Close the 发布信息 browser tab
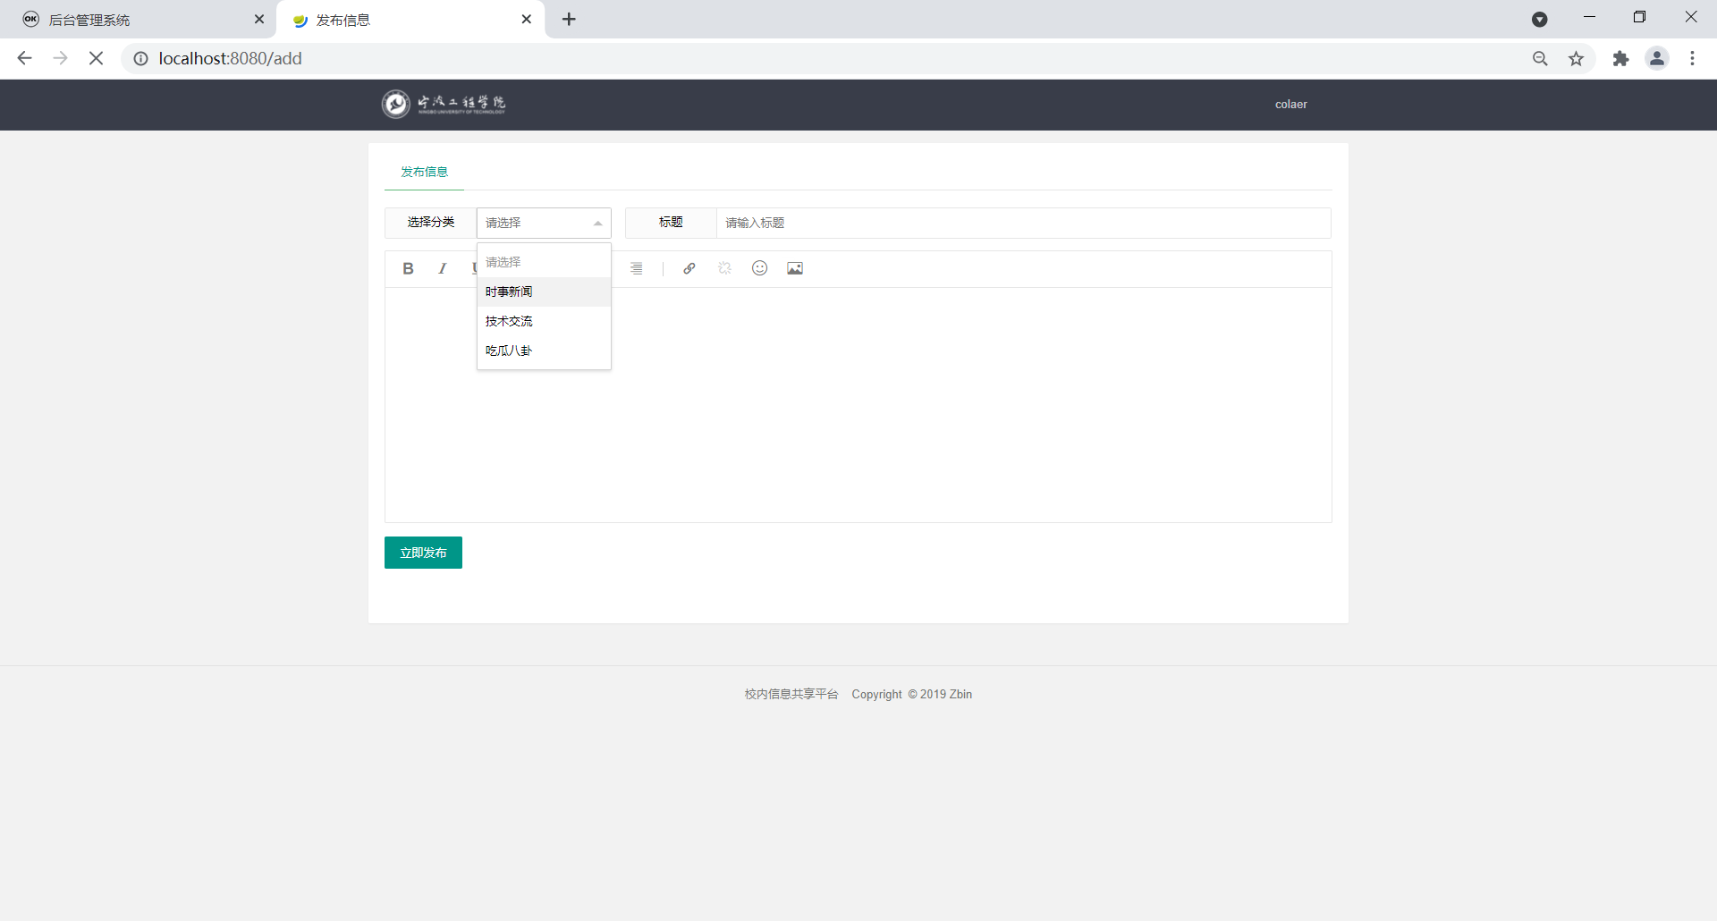 pos(527,19)
